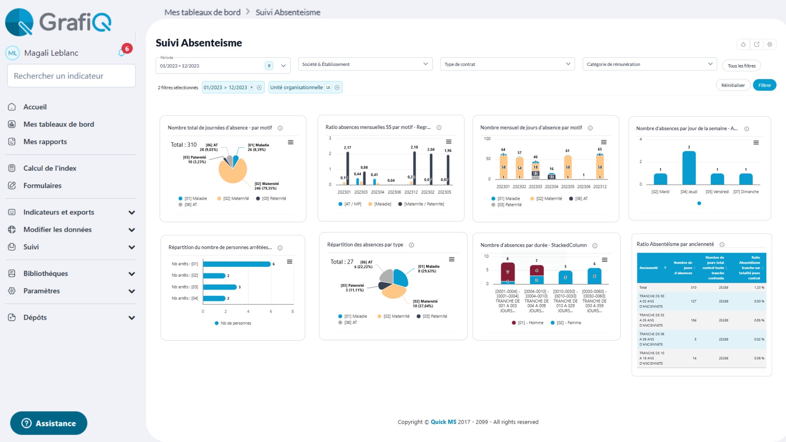Image resolution: width=786 pixels, height=442 pixels.
Task: Open the 'Société & Établissement' dropdown
Action: [365, 64]
